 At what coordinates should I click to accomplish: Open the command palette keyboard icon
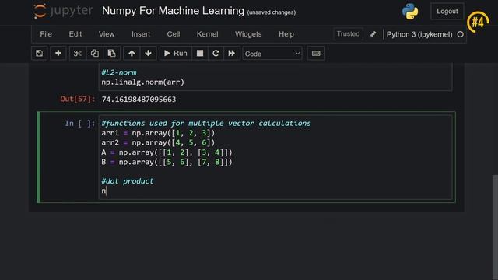(x=316, y=54)
